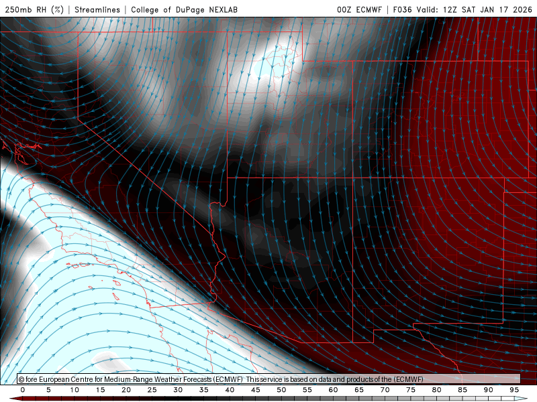Click colorbar tick label '85'

coord(462,390)
